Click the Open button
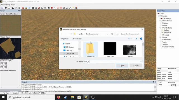 (x=122, y=66)
